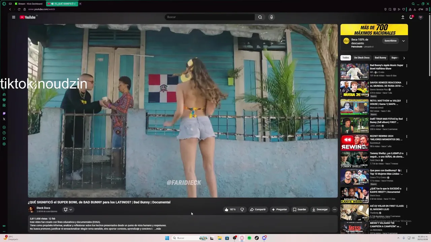Click the browser address bar URL
This screenshot has height=242, width=431.
click(41, 9)
